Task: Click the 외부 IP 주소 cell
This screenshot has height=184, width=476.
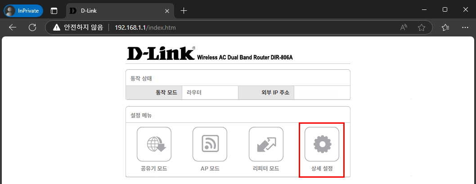Action: (266, 93)
